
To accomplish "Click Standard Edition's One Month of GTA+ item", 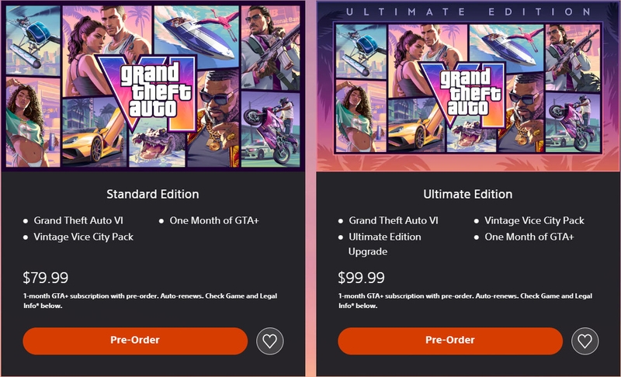I will coord(214,220).
